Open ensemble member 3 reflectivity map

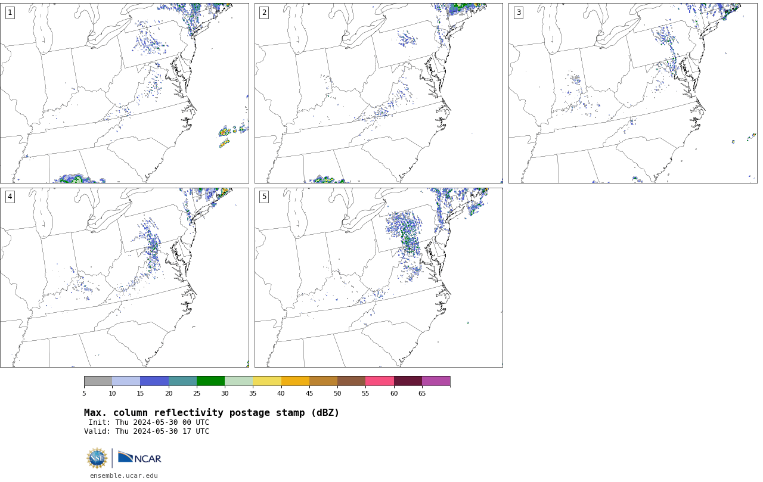click(633, 93)
